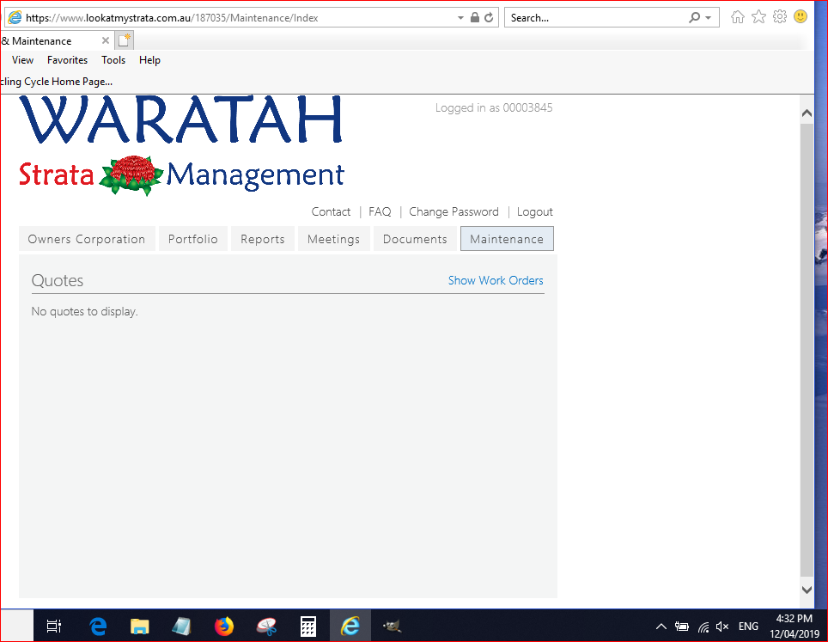Open the notepad app icon in taskbar
The height and width of the screenshot is (642, 828).
pos(181,627)
